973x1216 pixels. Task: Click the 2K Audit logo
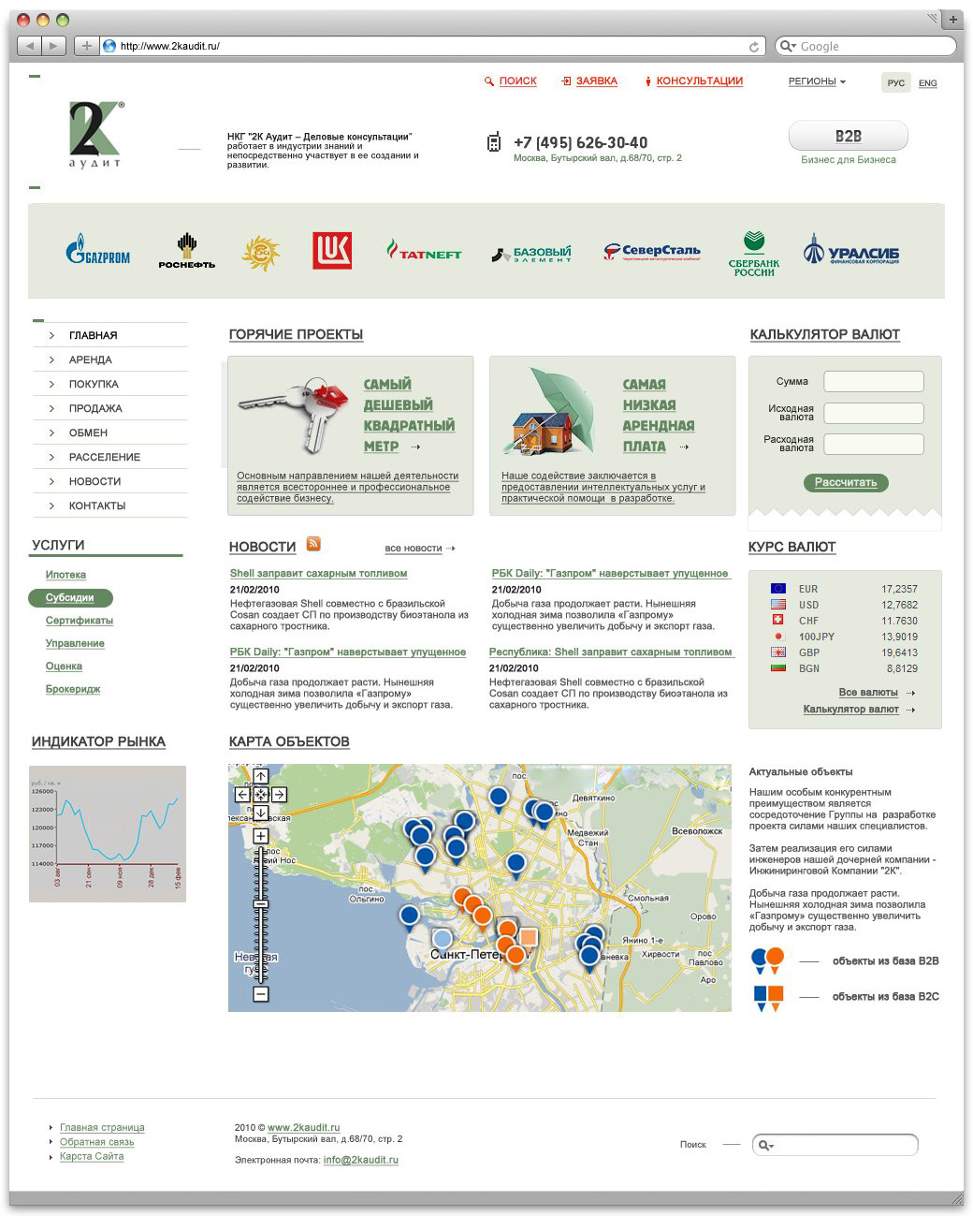coord(95,134)
